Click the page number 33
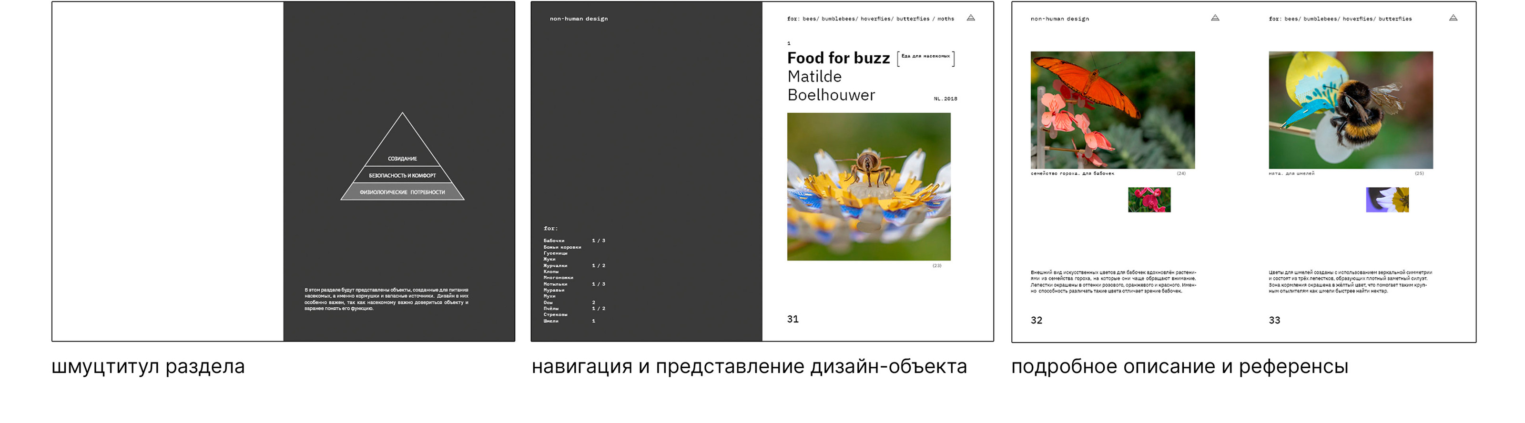The width and height of the screenshot is (1525, 423). [x=1274, y=320]
